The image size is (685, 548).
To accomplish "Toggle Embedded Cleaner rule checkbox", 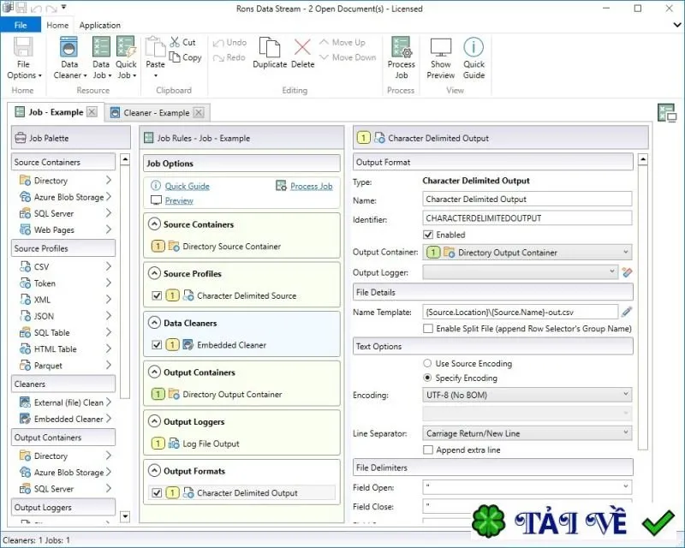I will pos(157,345).
